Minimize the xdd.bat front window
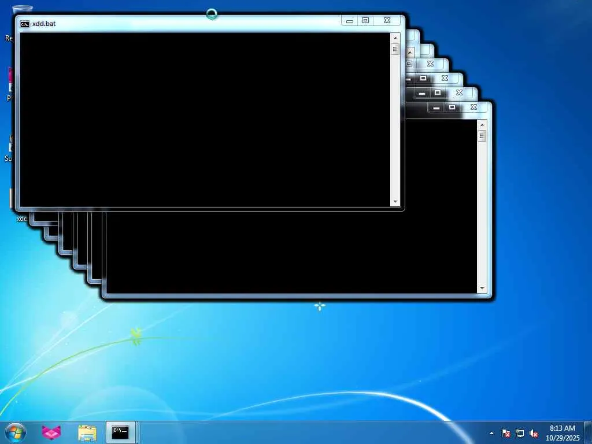Viewport: 592px width, 444px height. point(350,21)
